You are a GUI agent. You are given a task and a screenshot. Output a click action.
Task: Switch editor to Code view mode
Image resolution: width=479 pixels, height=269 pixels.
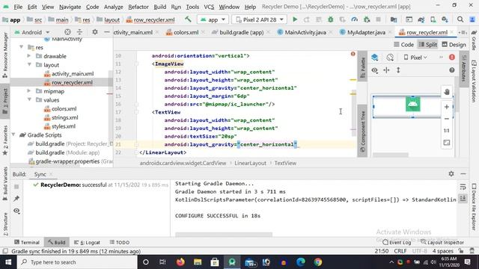coord(404,45)
